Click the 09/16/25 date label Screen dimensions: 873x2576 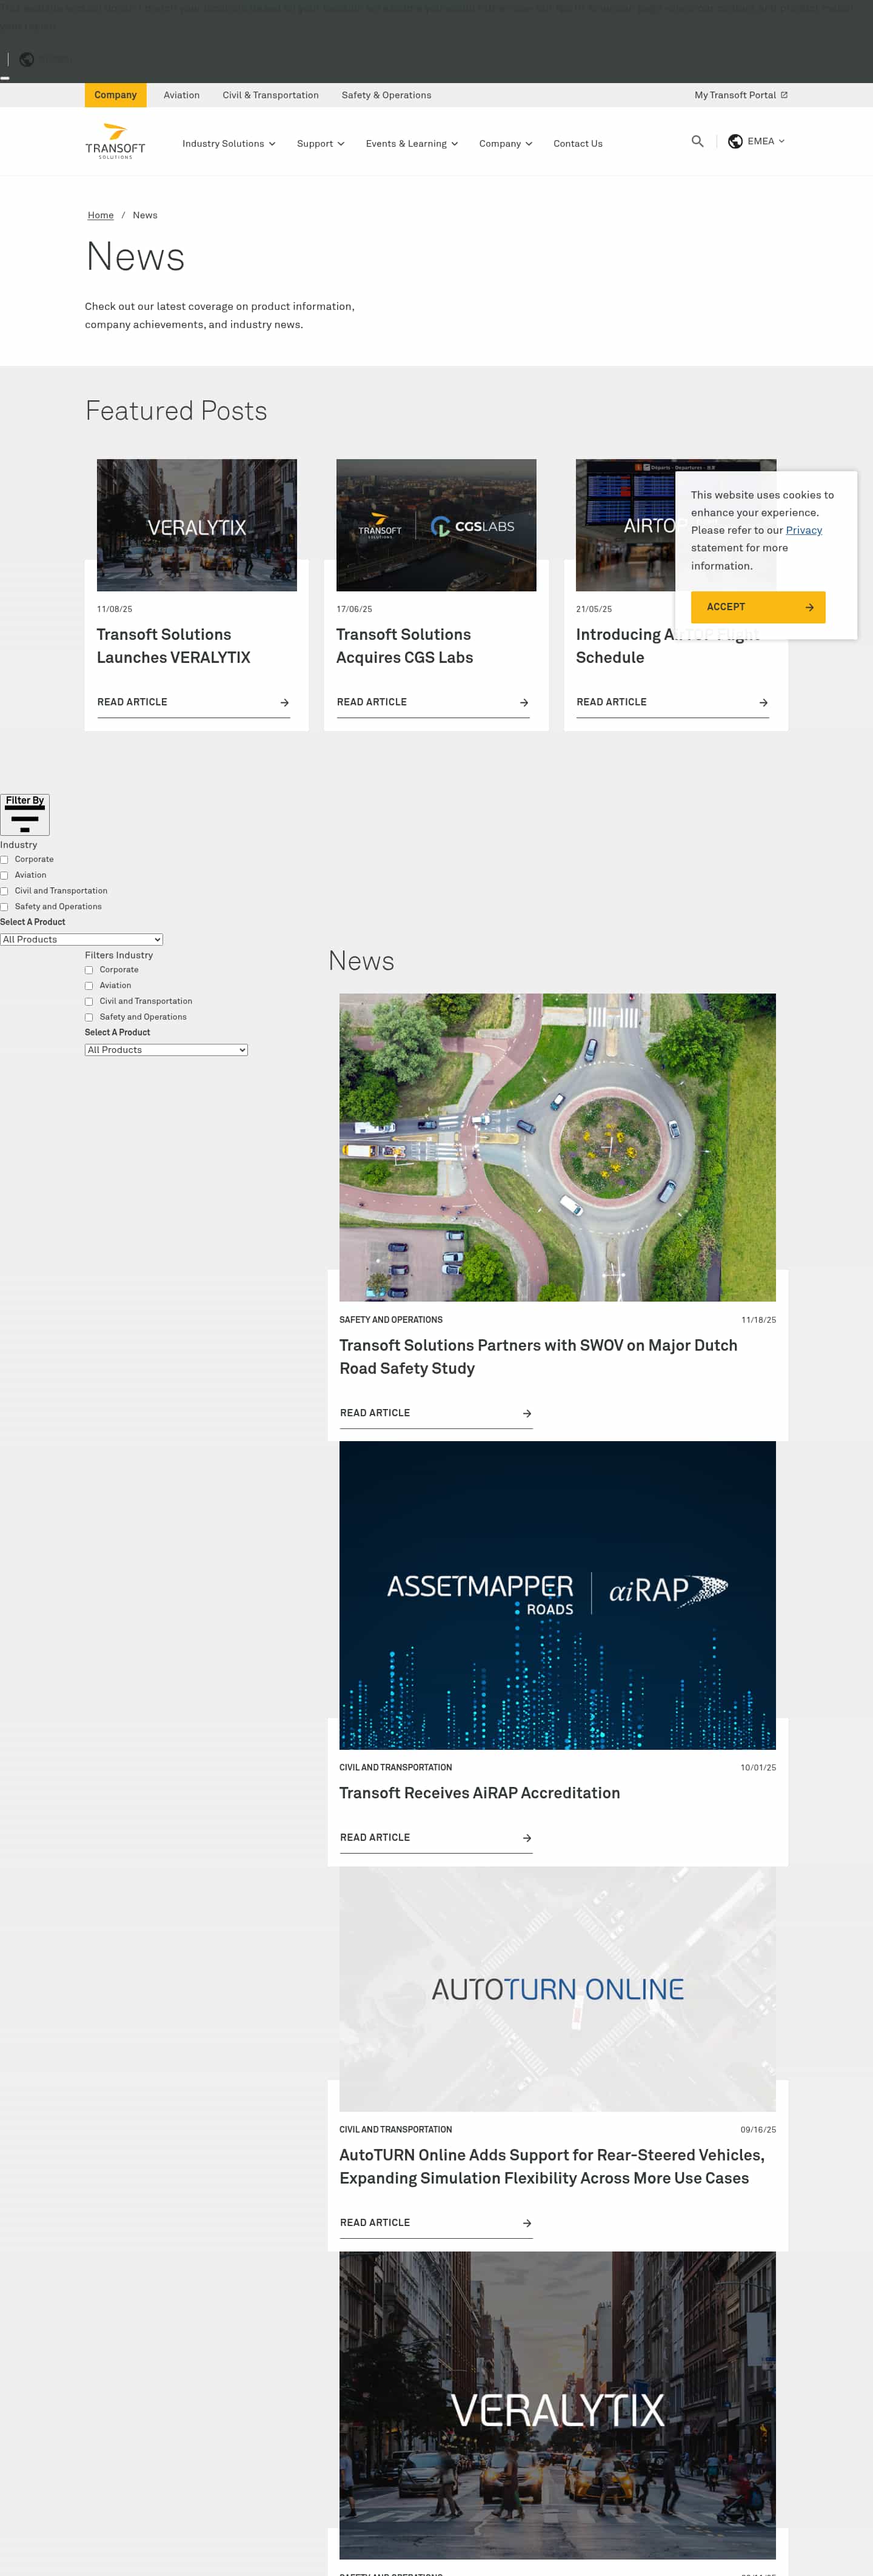click(x=758, y=2130)
